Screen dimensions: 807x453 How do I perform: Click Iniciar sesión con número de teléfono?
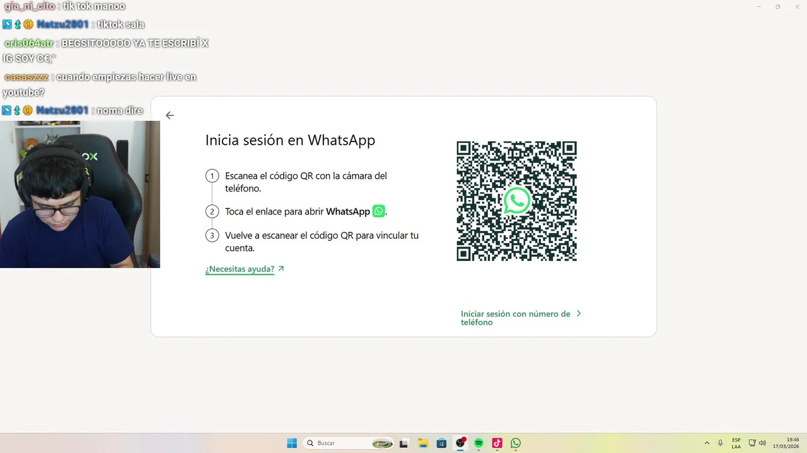(515, 318)
